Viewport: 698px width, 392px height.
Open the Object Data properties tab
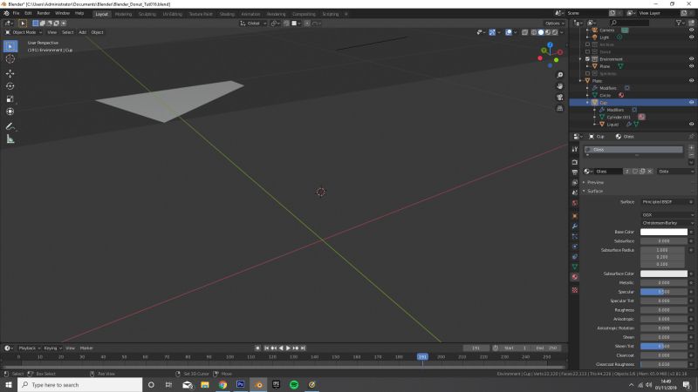click(575, 267)
